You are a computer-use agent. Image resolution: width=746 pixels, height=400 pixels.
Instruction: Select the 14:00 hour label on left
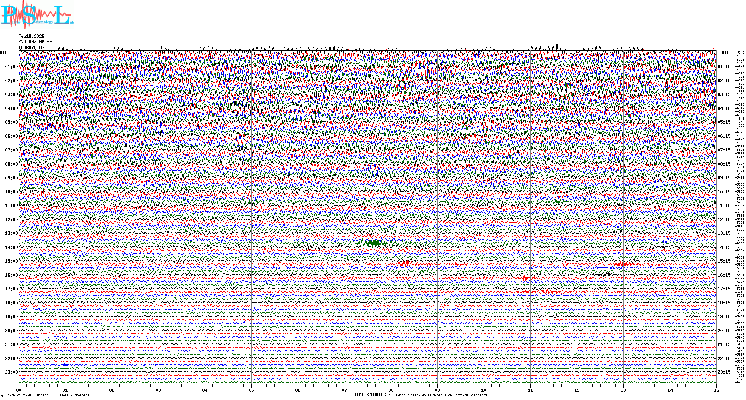[x=11, y=247]
